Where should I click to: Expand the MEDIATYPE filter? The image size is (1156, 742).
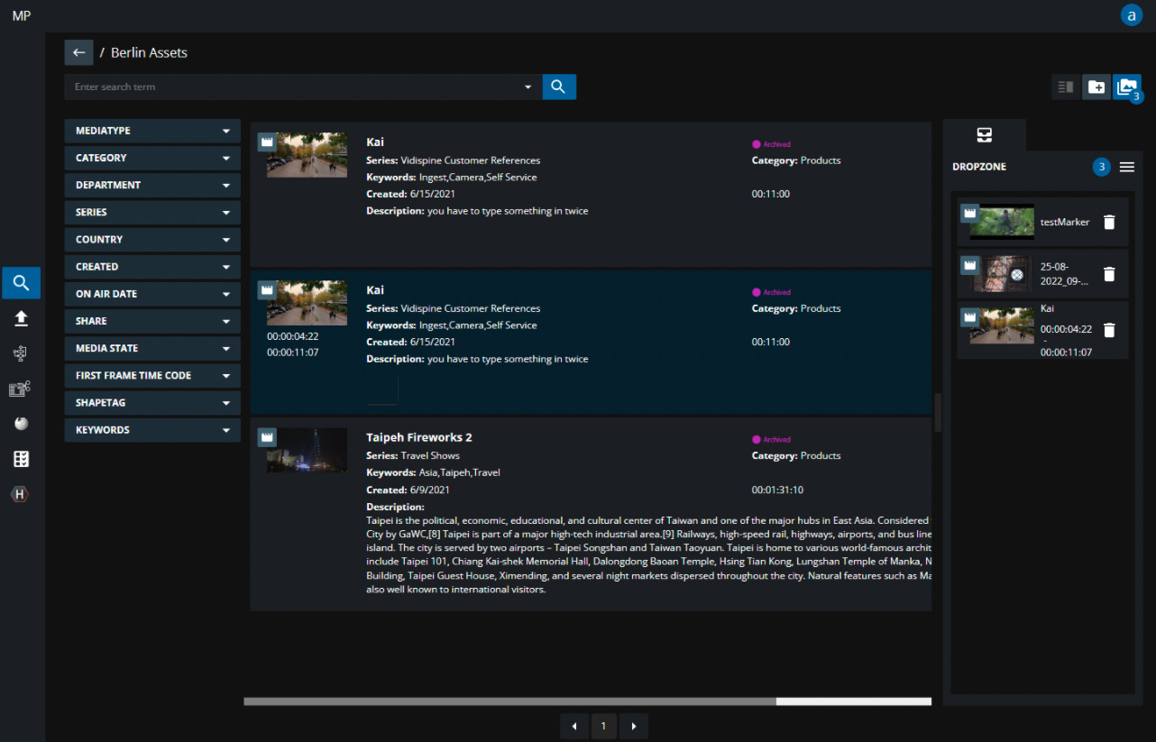(x=152, y=131)
